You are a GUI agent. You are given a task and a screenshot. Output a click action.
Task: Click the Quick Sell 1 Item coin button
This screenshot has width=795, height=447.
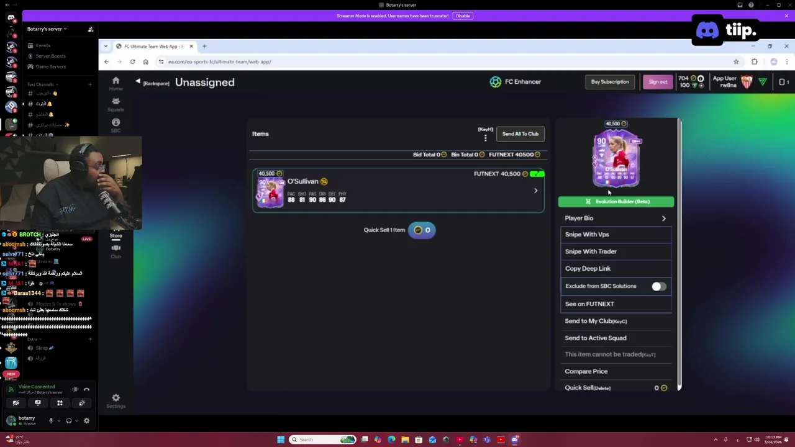(x=422, y=230)
